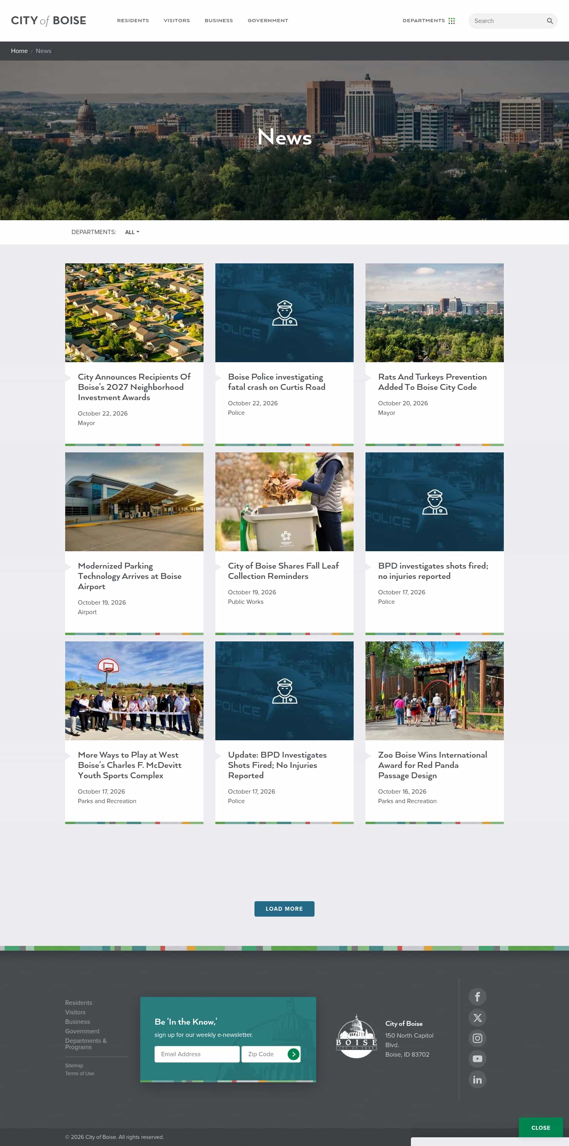Click date October 16, 2026
Screen dimensions: 569x1146
pos(402,791)
